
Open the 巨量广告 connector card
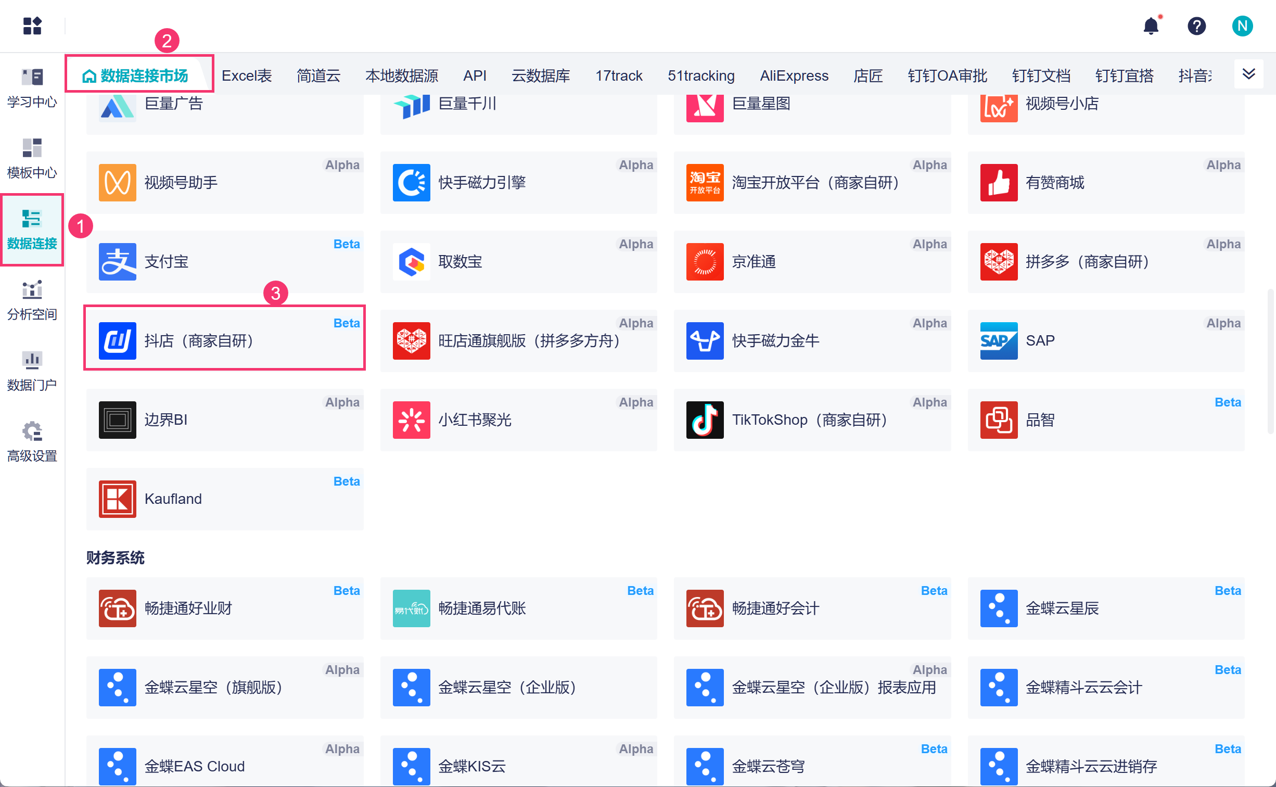tap(225, 115)
